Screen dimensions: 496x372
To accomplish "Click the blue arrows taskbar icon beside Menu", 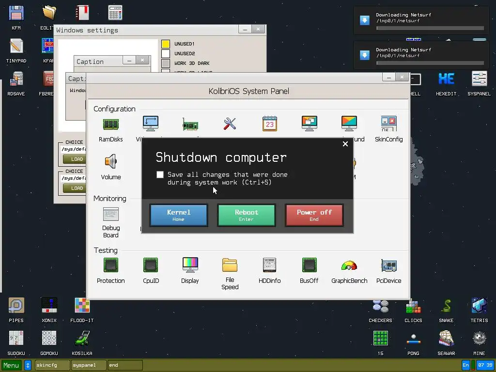I will point(28,365).
